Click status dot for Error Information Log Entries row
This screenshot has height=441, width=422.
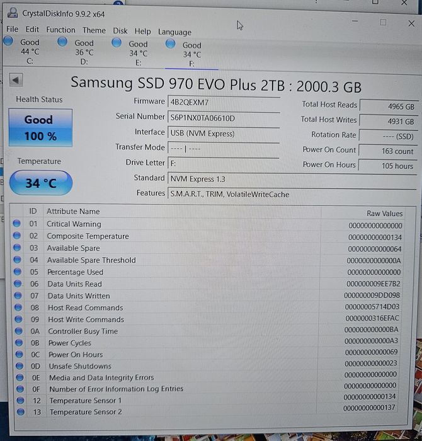(20, 389)
